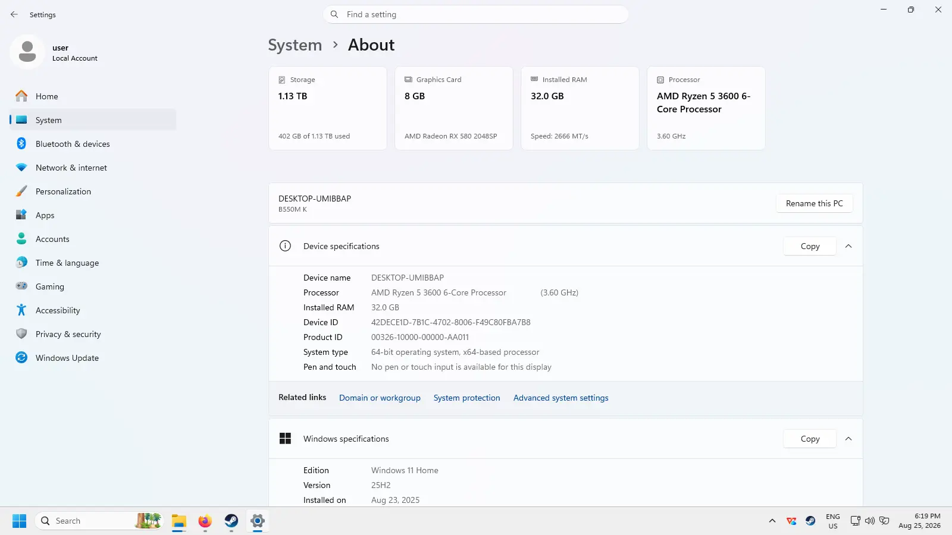The width and height of the screenshot is (952, 535).
Task: Open the Windows Start menu
Action: [19, 521]
